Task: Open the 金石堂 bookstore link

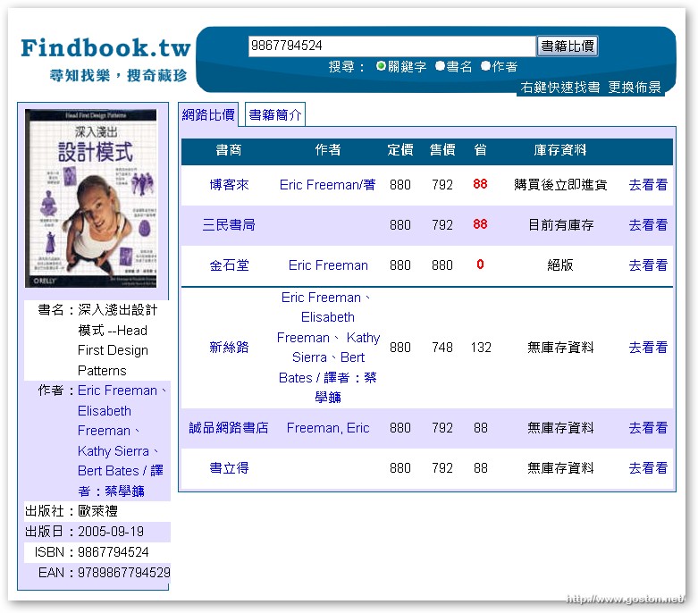Action: 229,265
